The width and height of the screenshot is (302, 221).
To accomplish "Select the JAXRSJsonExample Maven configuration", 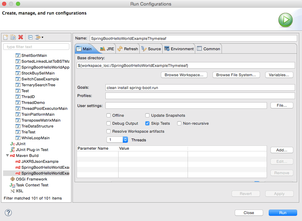I will 40,161.
